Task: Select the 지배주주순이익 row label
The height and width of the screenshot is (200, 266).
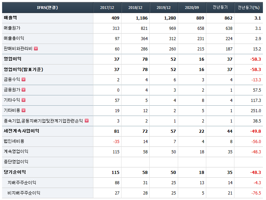Action: click(x=22, y=183)
